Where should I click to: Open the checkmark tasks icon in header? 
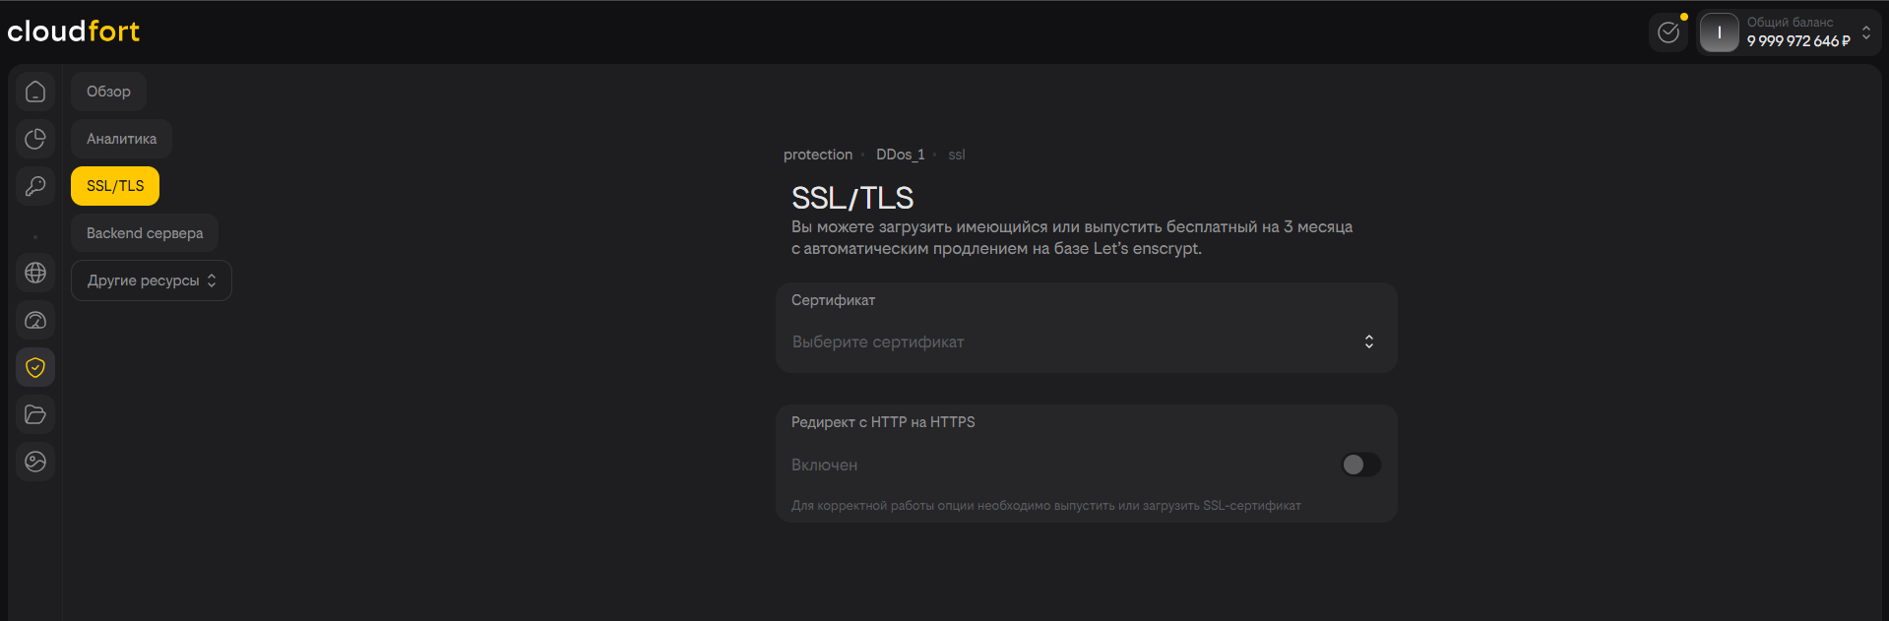[x=1669, y=32]
